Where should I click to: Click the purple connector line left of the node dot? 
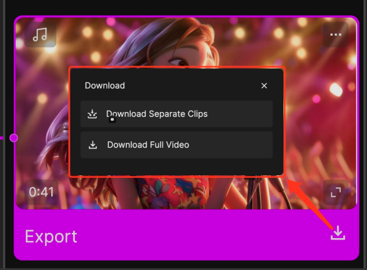1,138
